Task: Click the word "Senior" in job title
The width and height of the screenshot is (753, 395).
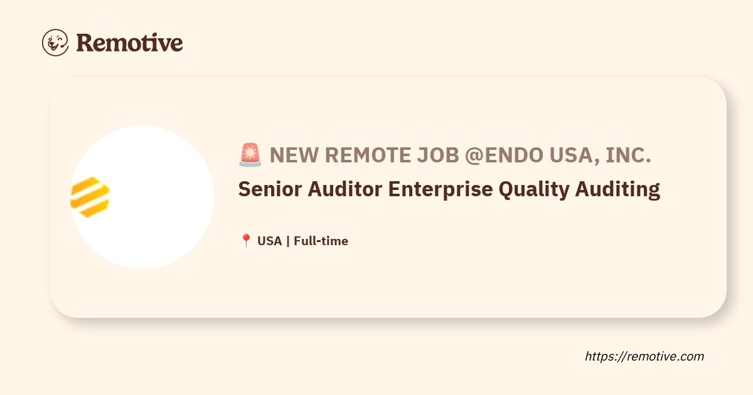Action: (270, 189)
